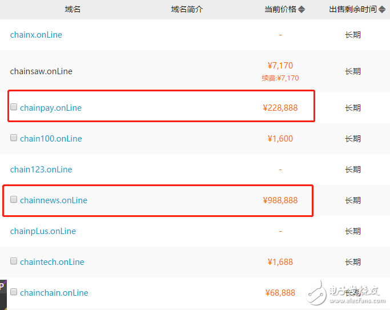Open the chainpLus.onLine domain link

click(43, 231)
